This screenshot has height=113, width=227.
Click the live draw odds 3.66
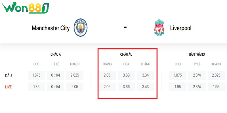126,87
